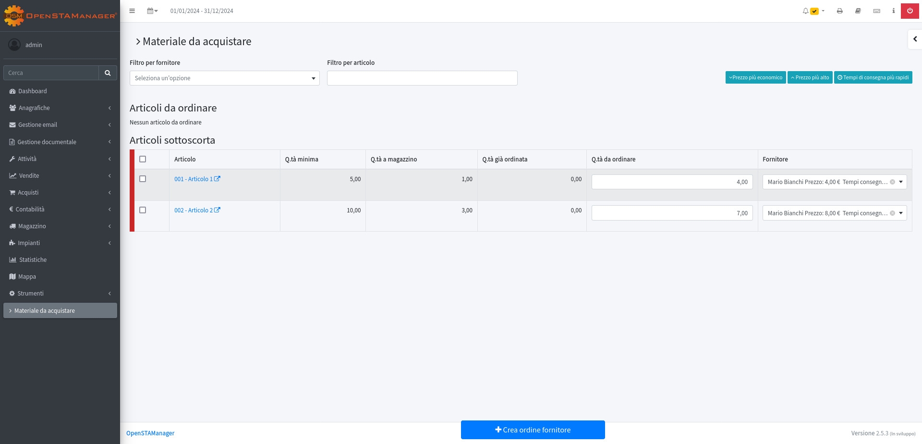
Task: Expand the Magazzino sidebar menu
Action: (60, 226)
